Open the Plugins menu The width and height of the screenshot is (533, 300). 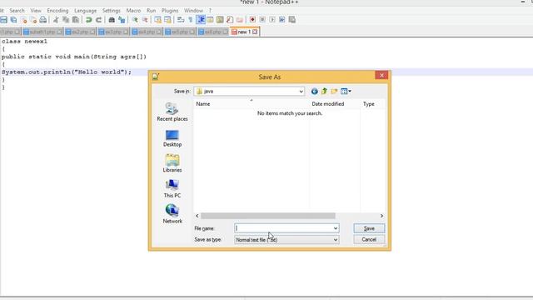click(170, 11)
